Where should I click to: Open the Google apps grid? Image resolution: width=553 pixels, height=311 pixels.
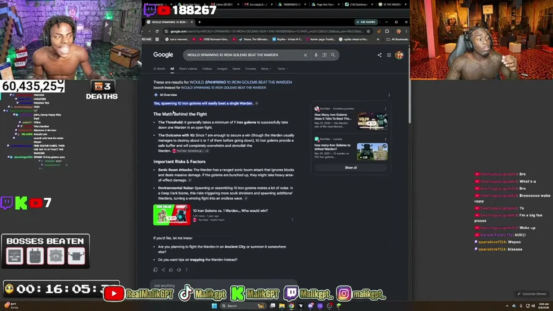(x=389, y=55)
